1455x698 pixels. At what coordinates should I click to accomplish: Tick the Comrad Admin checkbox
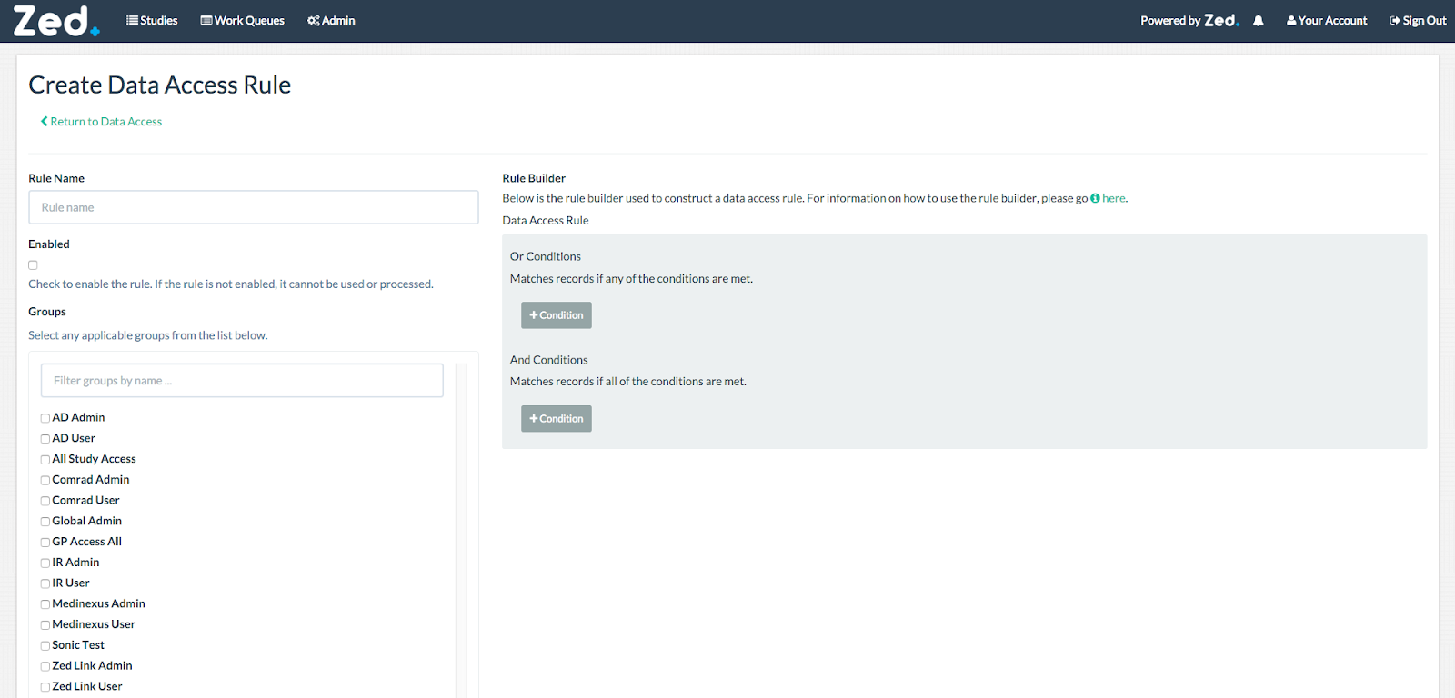click(x=45, y=480)
